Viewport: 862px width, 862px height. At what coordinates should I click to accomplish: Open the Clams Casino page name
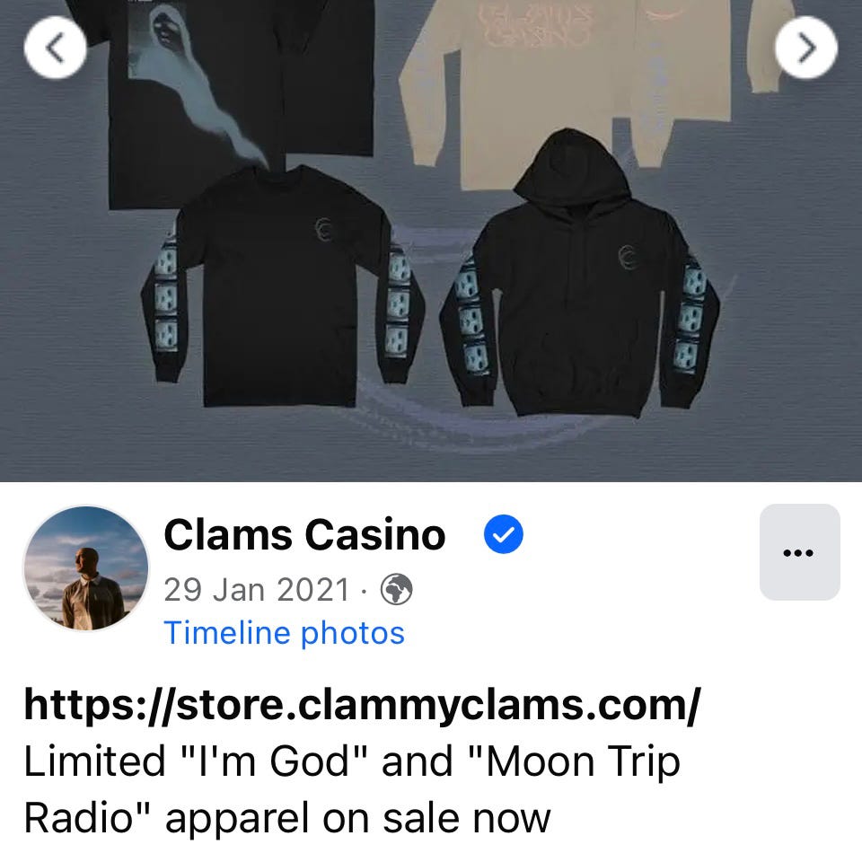tap(304, 534)
